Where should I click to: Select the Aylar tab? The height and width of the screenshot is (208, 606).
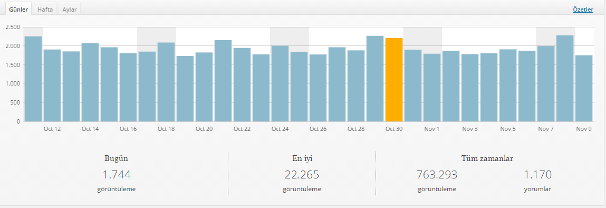pyautogui.click(x=70, y=10)
